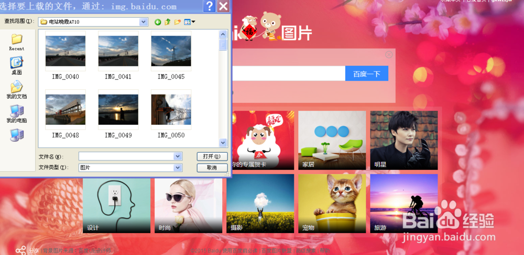Click the share icon at page bottom

21,250
